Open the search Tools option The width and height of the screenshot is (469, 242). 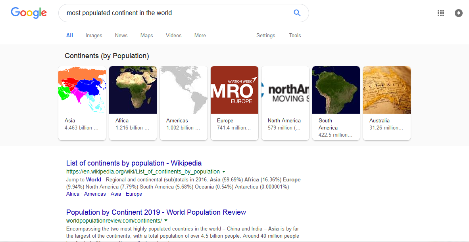tap(295, 36)
